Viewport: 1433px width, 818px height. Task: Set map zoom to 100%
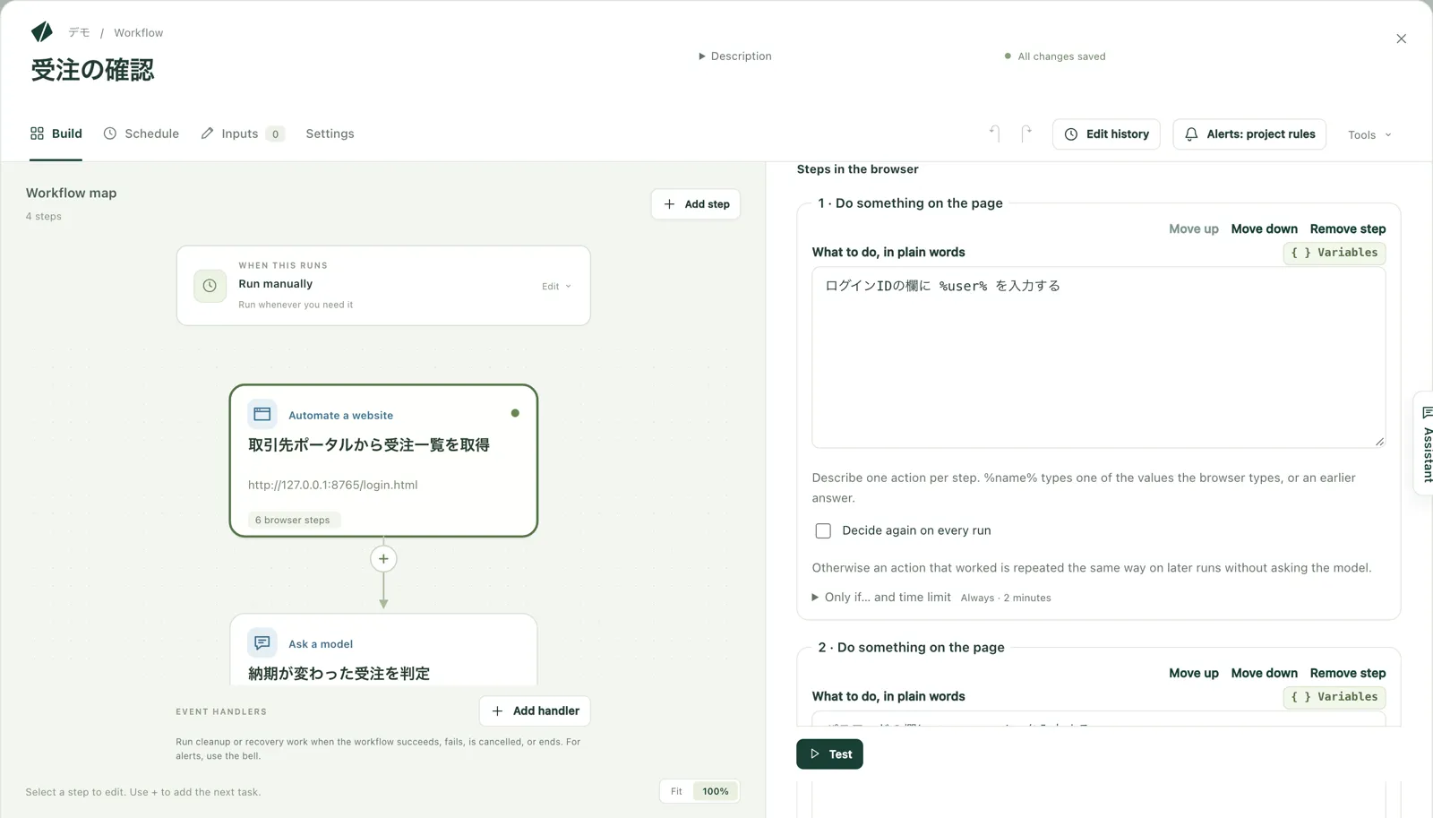pos(715,791)
